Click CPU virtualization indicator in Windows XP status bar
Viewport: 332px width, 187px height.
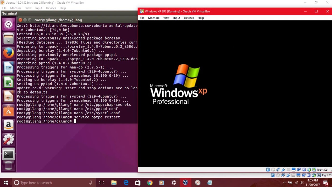pos(304,170)
